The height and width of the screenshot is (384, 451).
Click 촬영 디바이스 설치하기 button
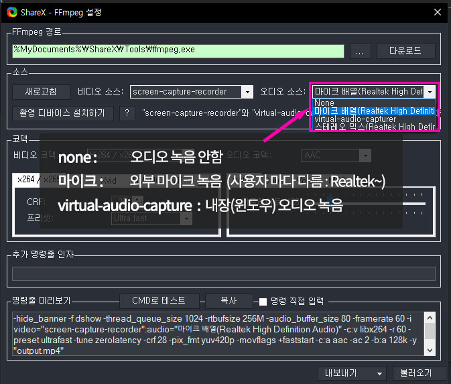click(63, 113)
